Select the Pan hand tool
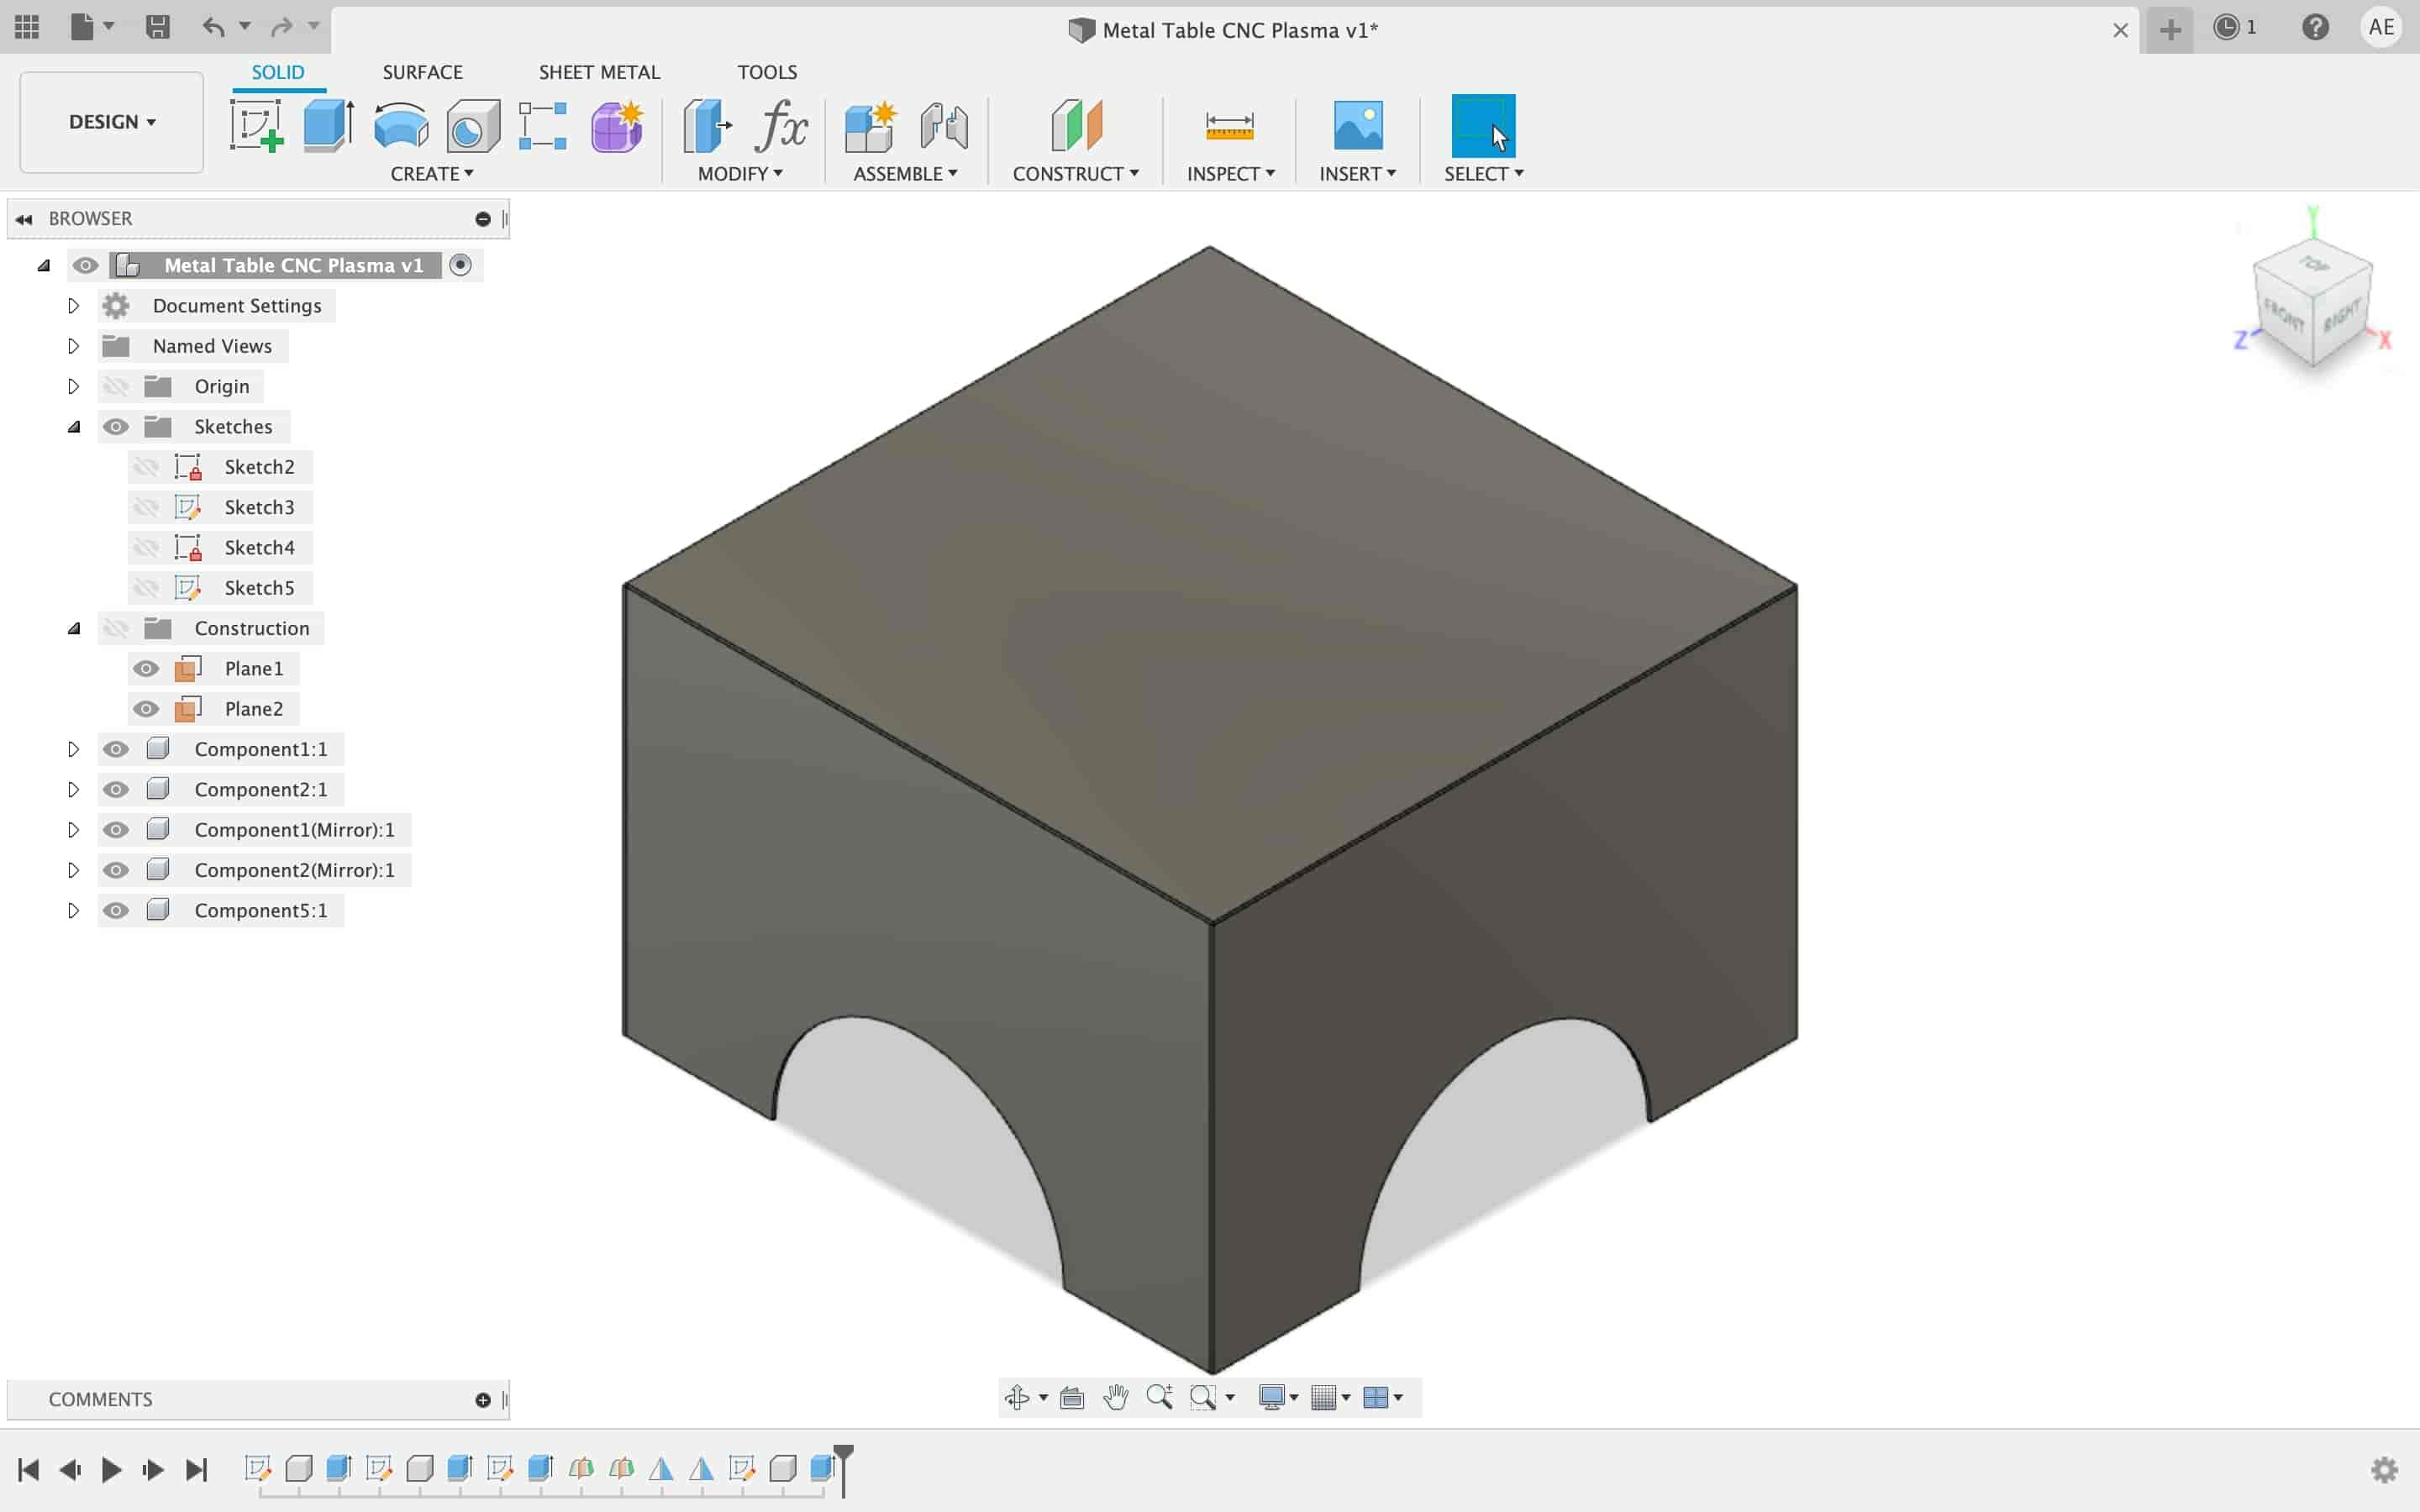 point(1116,1397)
